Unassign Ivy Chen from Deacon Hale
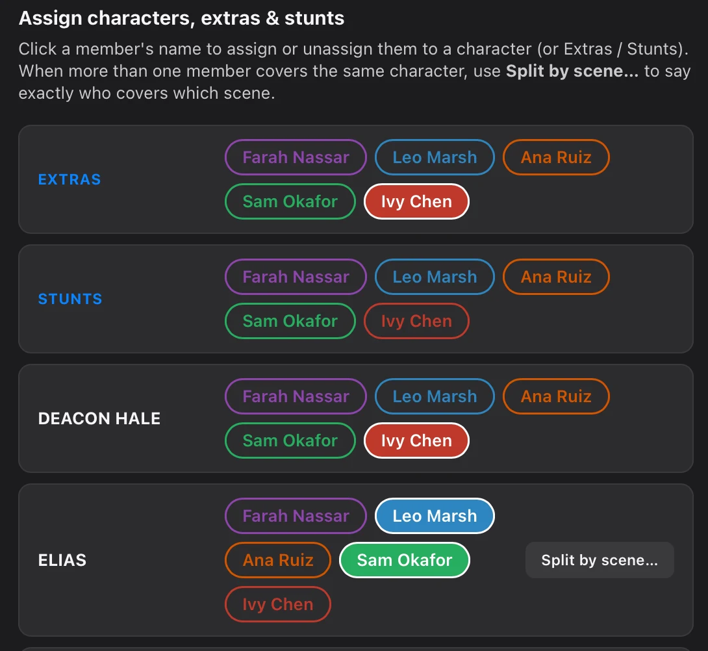 click(416, 440)
